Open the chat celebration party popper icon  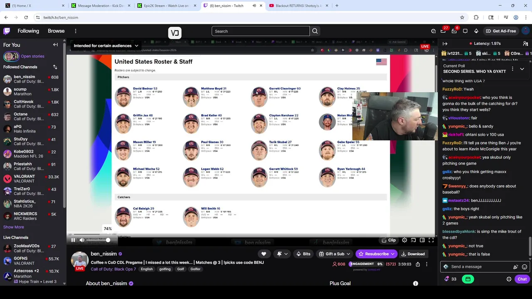(516, 267)
